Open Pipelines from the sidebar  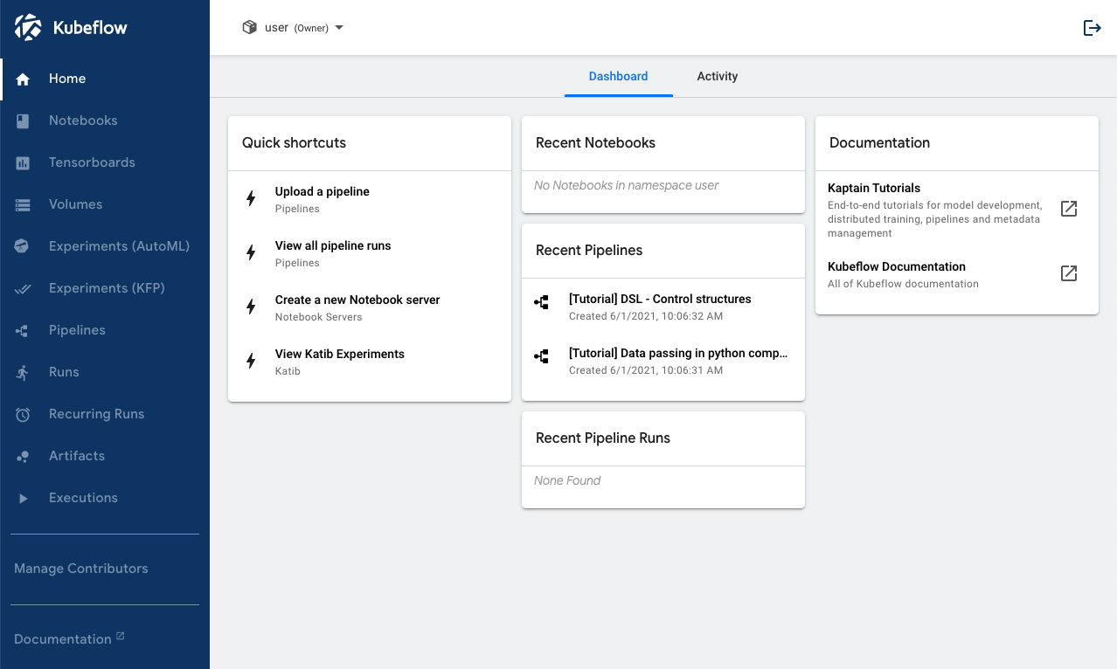pyautogui.click(x=105, y=330)
